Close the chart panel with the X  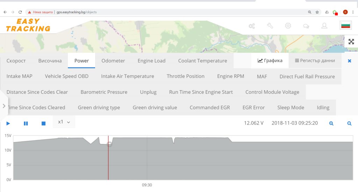(349, 61)
